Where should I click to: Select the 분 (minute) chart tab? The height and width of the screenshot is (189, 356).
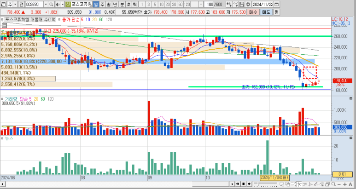pos(121,4)
